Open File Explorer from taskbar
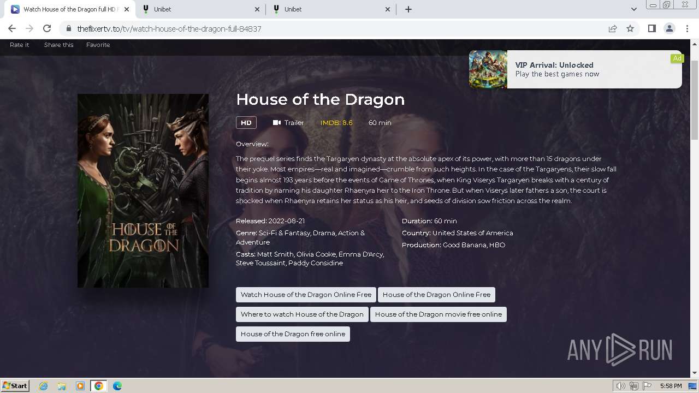This screenshot has height=393, width=699. pyautogui.click(x=62, y=386)
